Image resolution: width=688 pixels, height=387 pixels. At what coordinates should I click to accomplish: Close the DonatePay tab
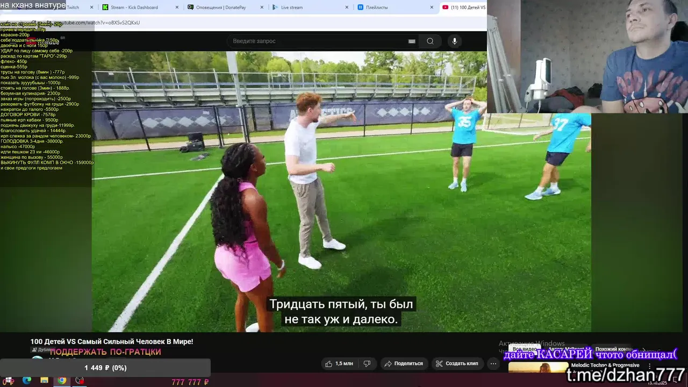[x=262, y=8]
